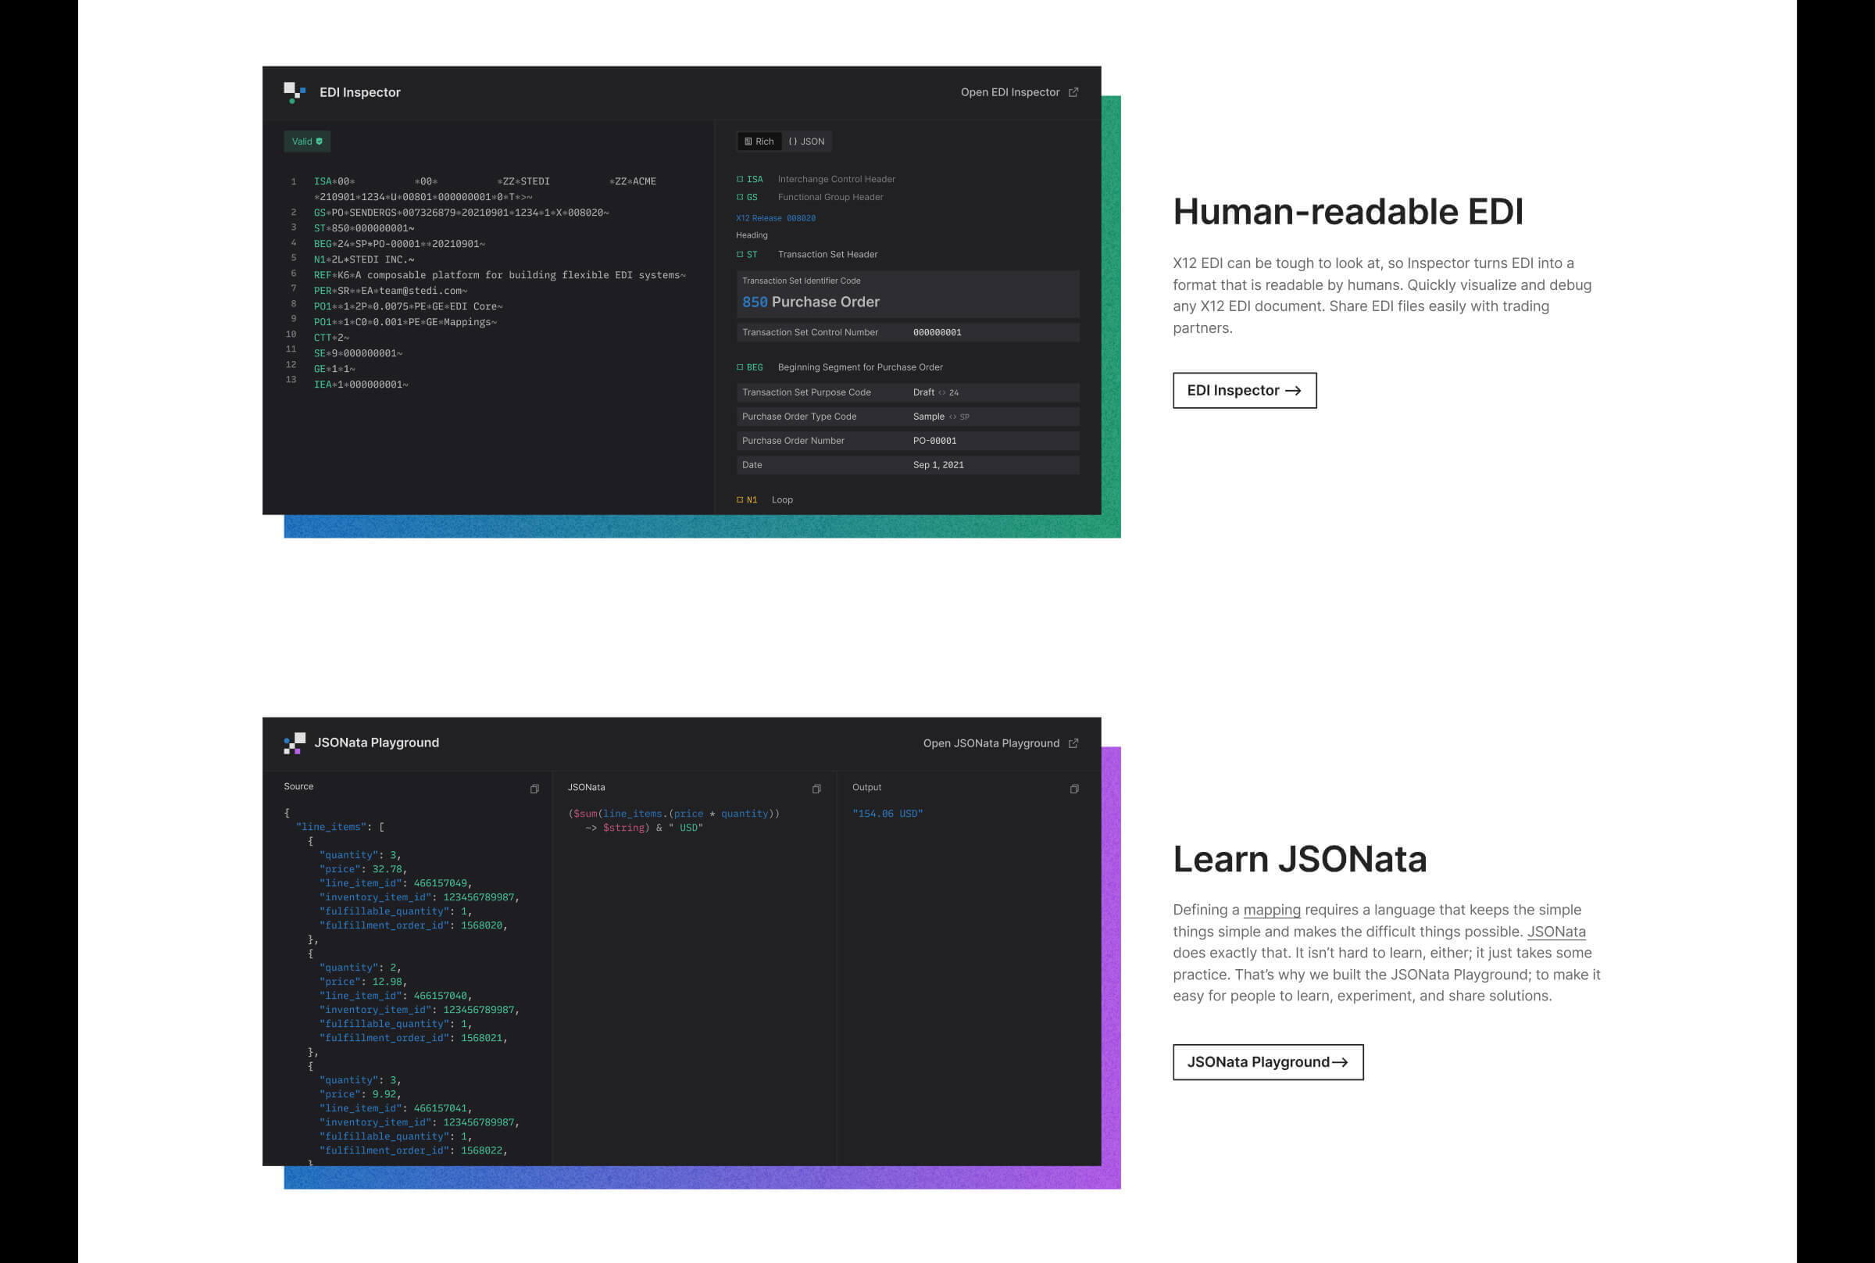This screenshot has height=1263, width=1875.
Task: Click the REF*K6 composable platform line
Action: tap(500, 275)
